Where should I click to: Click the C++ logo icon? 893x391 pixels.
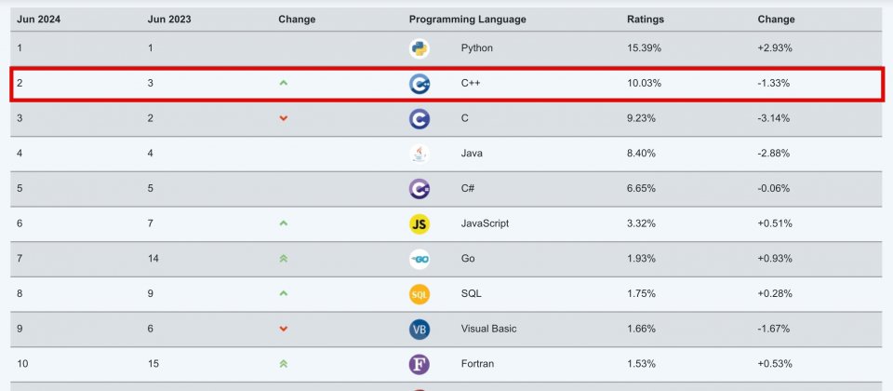(420, 84)
